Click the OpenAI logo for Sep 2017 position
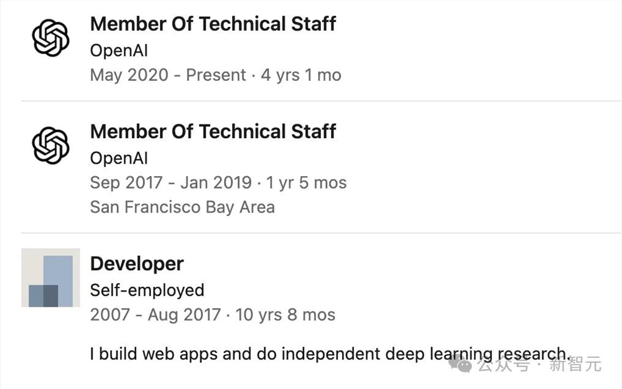 [x=51, y=145]
